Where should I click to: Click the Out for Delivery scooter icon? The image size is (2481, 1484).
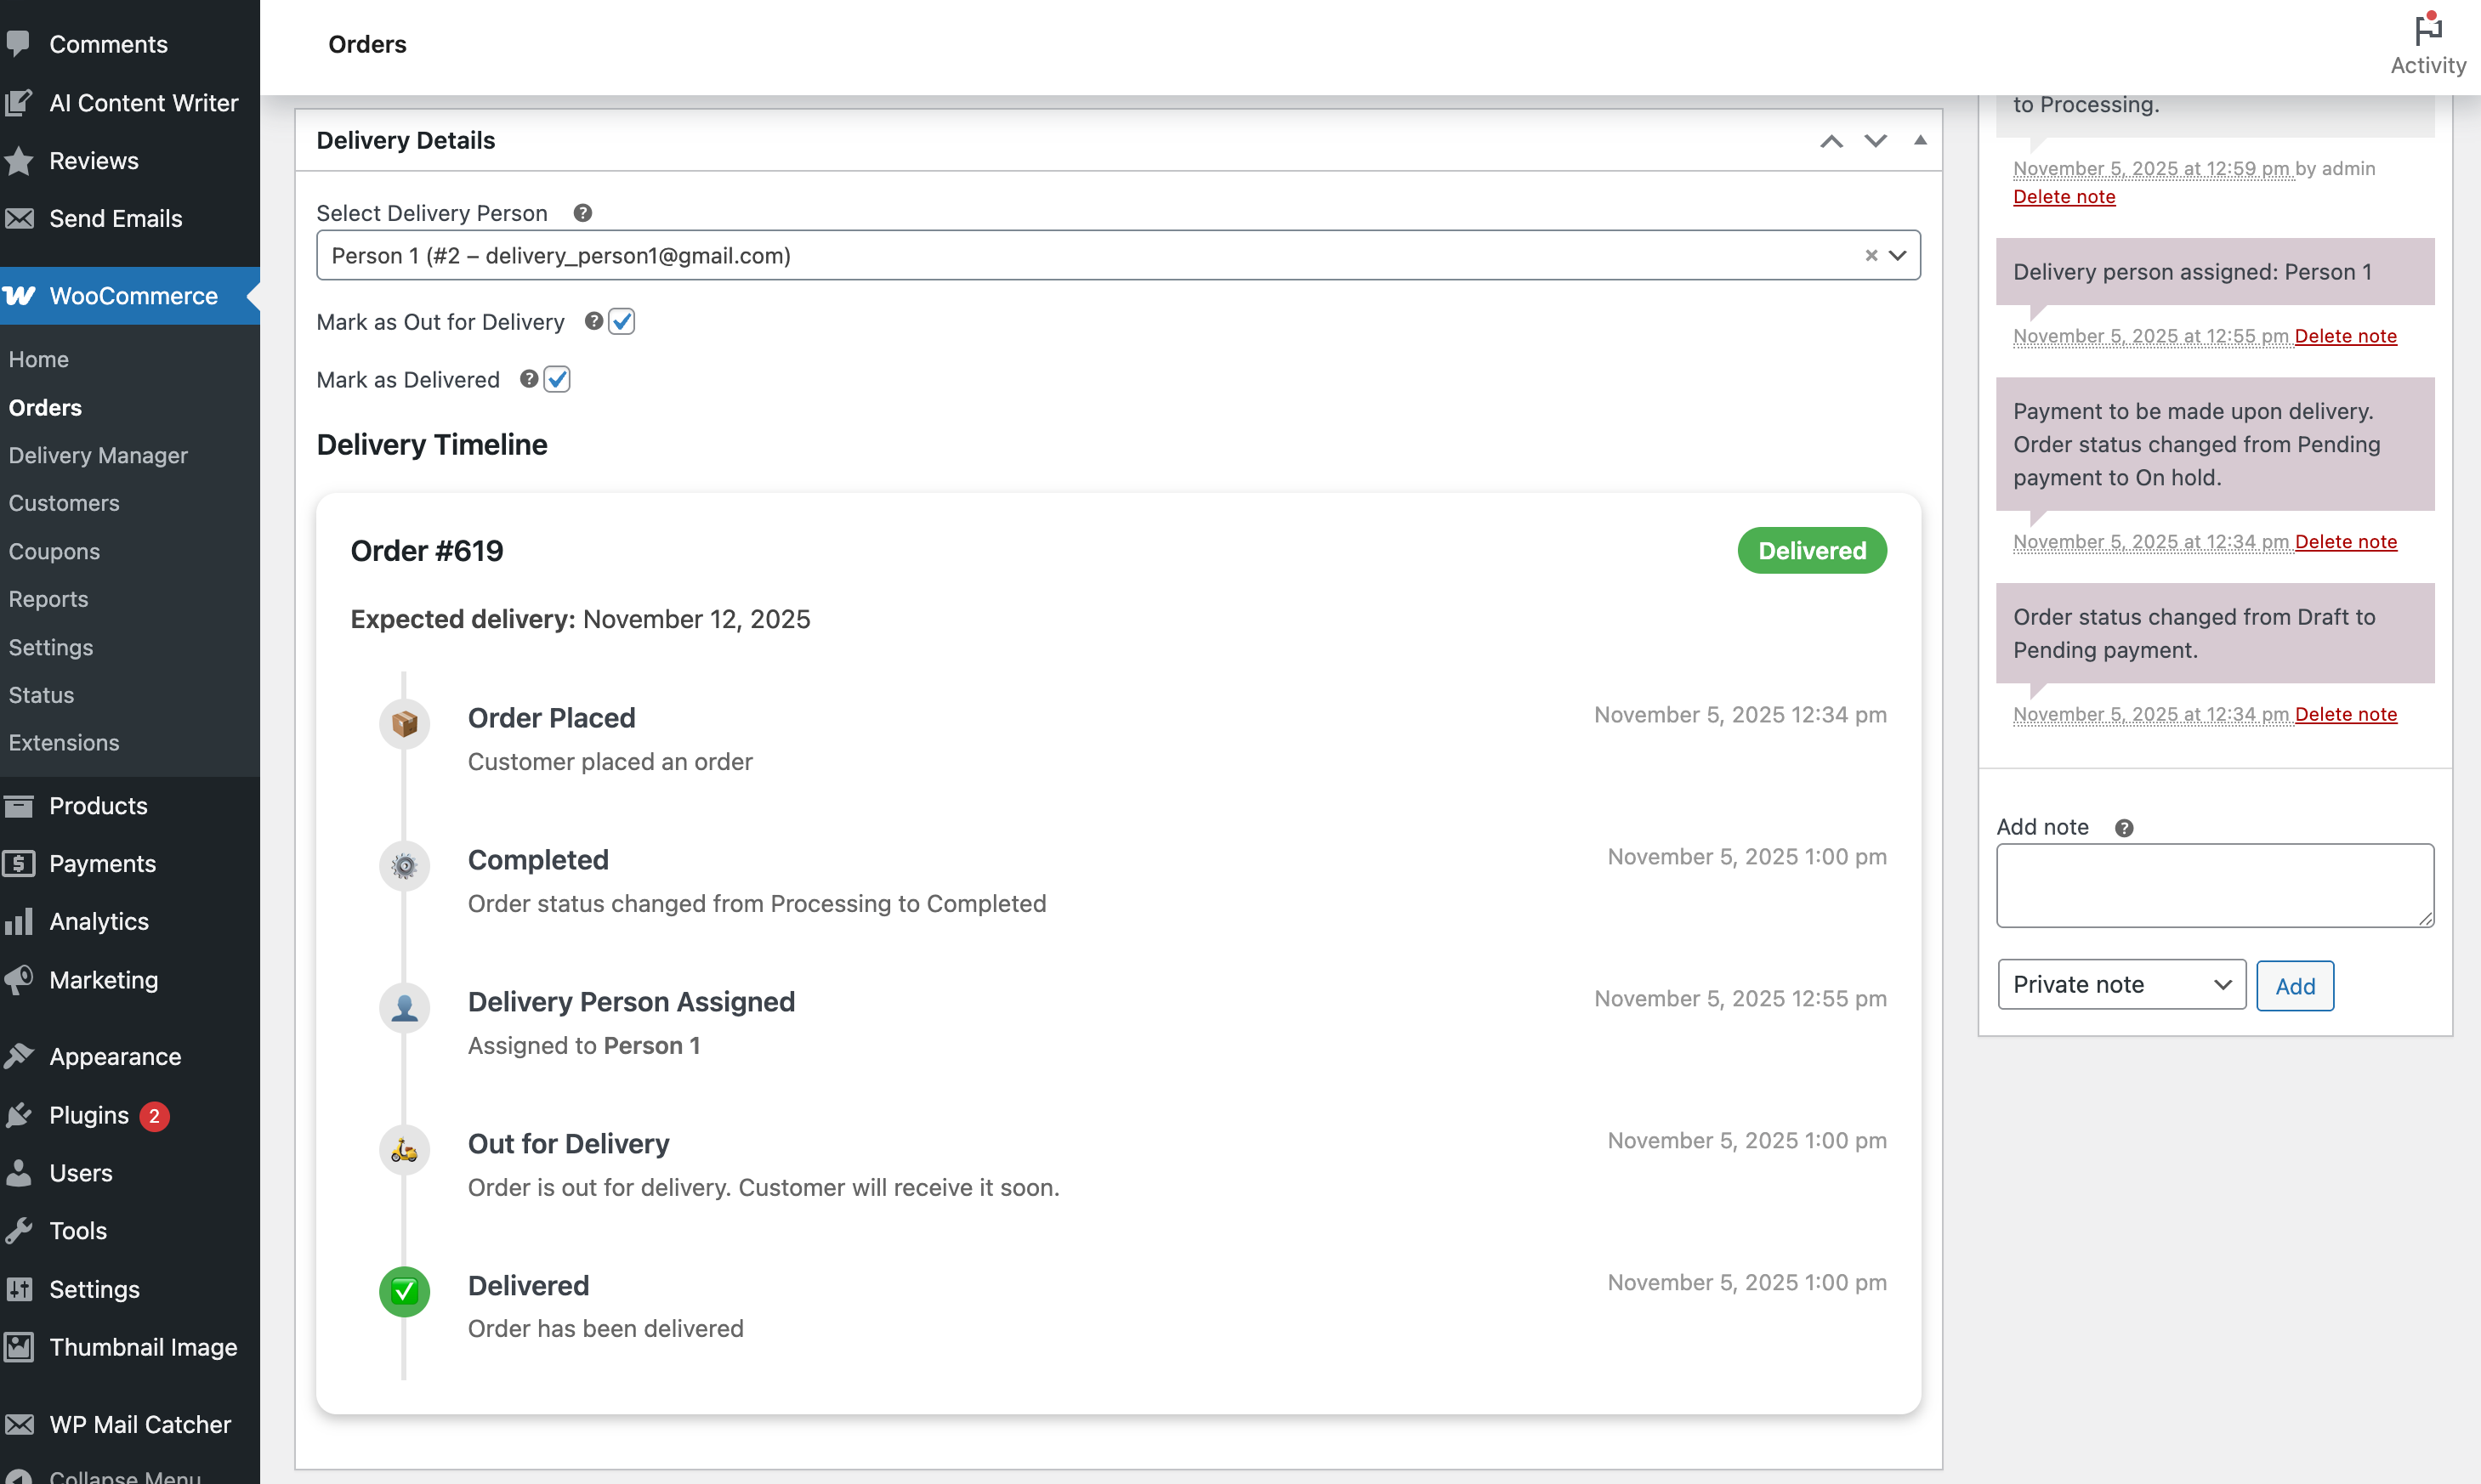coord(404,1150)
